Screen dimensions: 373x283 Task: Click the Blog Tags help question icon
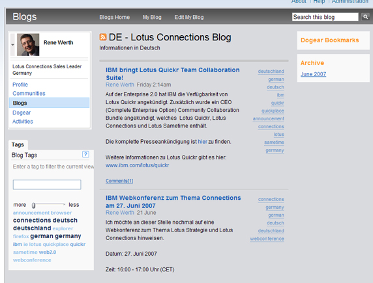[x=85, y=154]
